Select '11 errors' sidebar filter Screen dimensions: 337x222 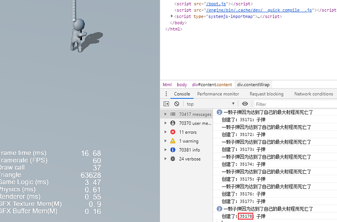pyautogui.click(x=187, y=132)
